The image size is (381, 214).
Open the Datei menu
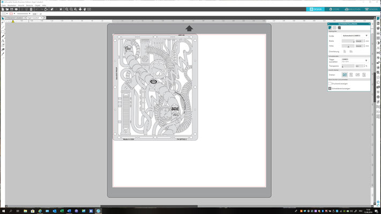click(3, 5)
